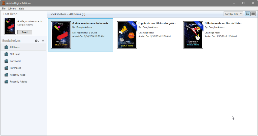This screenshot has width=258, height=136.
Task: Select 'O guia do mochileiro' book cover
Action: pos(127,35)
